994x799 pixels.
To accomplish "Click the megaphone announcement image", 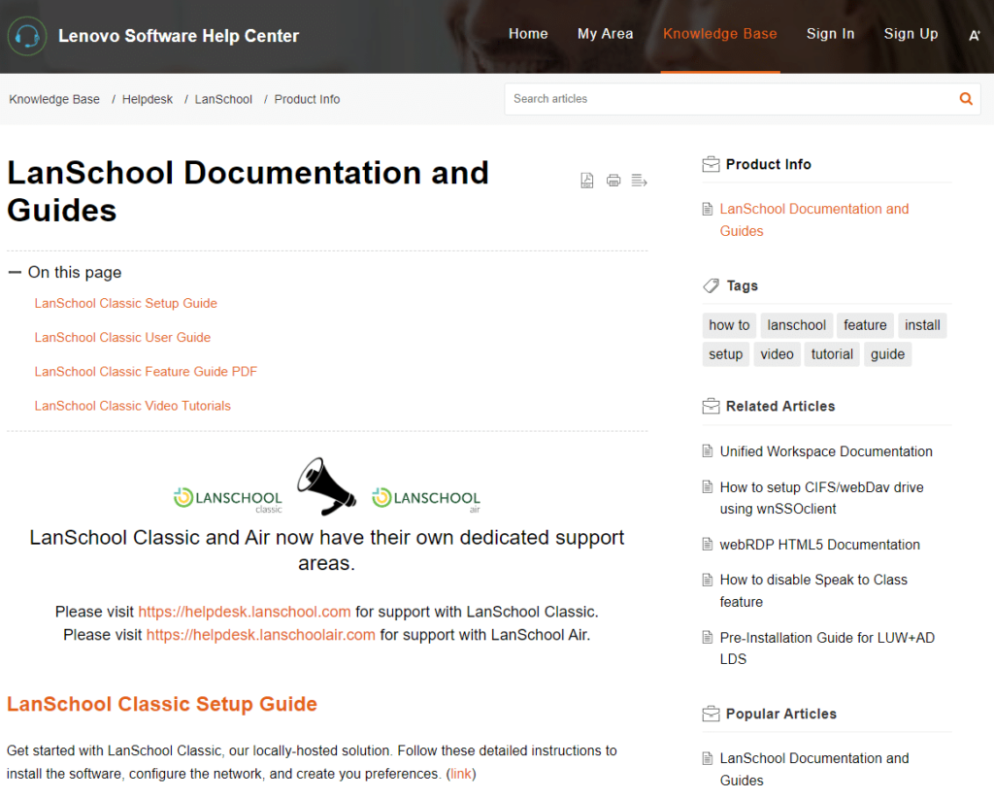I will [326, 486].
